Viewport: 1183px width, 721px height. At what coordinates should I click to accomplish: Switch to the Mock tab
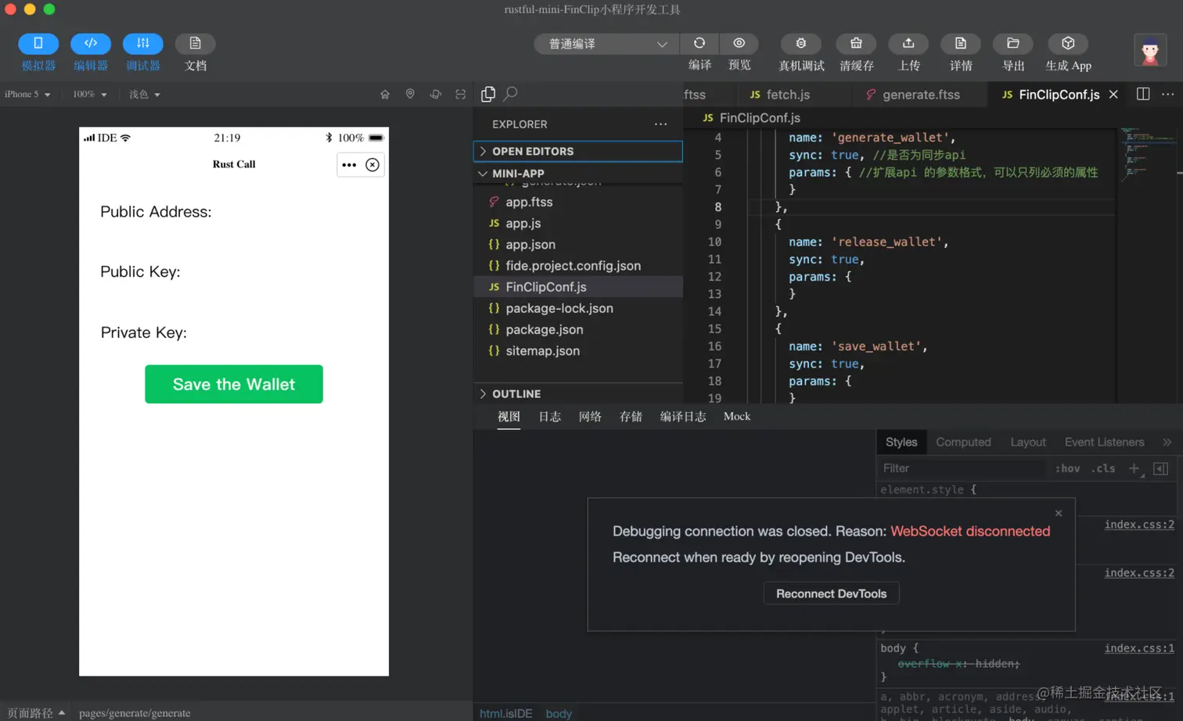coord(737,417)
